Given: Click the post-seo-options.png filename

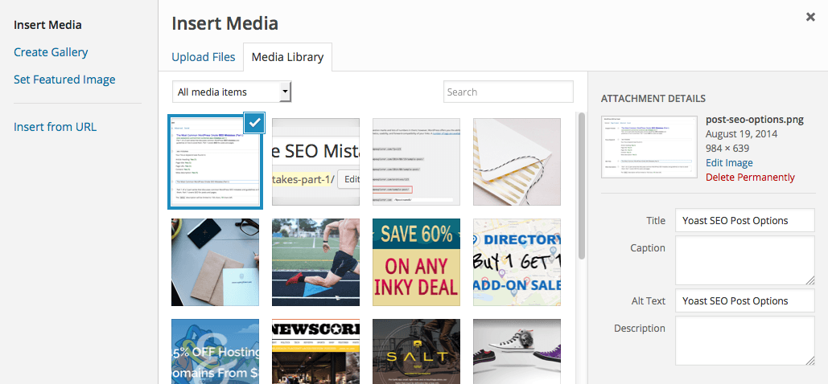Looking at the screenshot, I should [755, 120].
